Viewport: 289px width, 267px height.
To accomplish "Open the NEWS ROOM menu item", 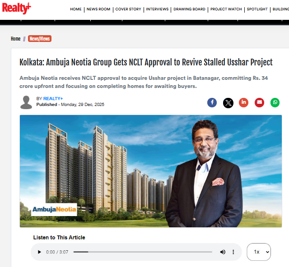I will (x=98, y=9).
